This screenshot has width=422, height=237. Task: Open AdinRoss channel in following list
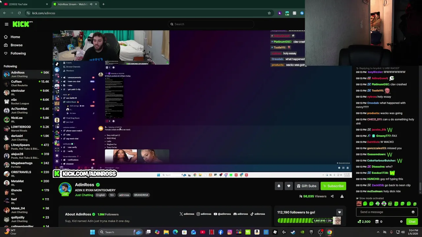coord(26,74)
